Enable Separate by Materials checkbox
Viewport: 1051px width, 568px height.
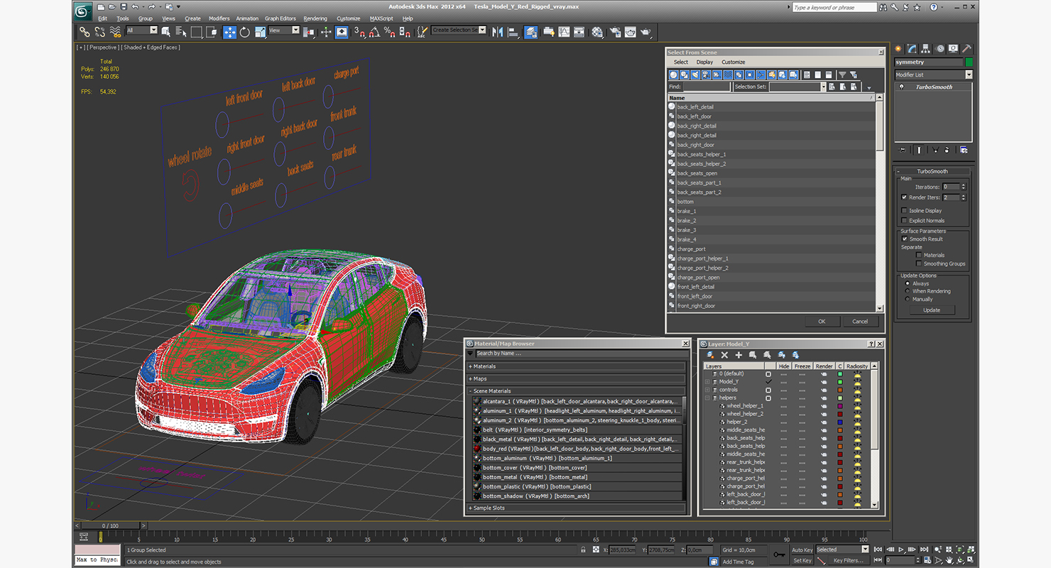pyautogui.click(x=918, y=255)
